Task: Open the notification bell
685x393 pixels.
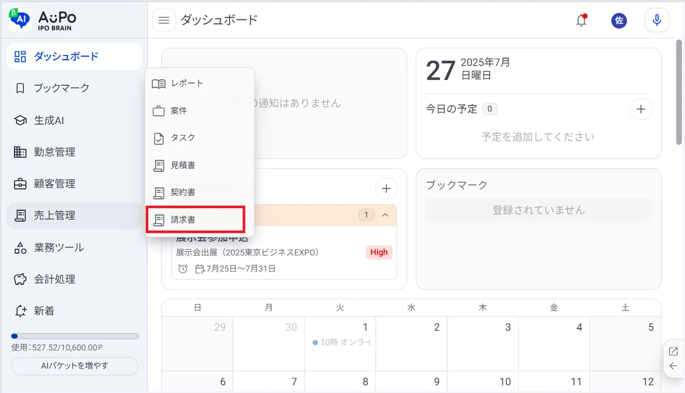Action: click(581, 20)
